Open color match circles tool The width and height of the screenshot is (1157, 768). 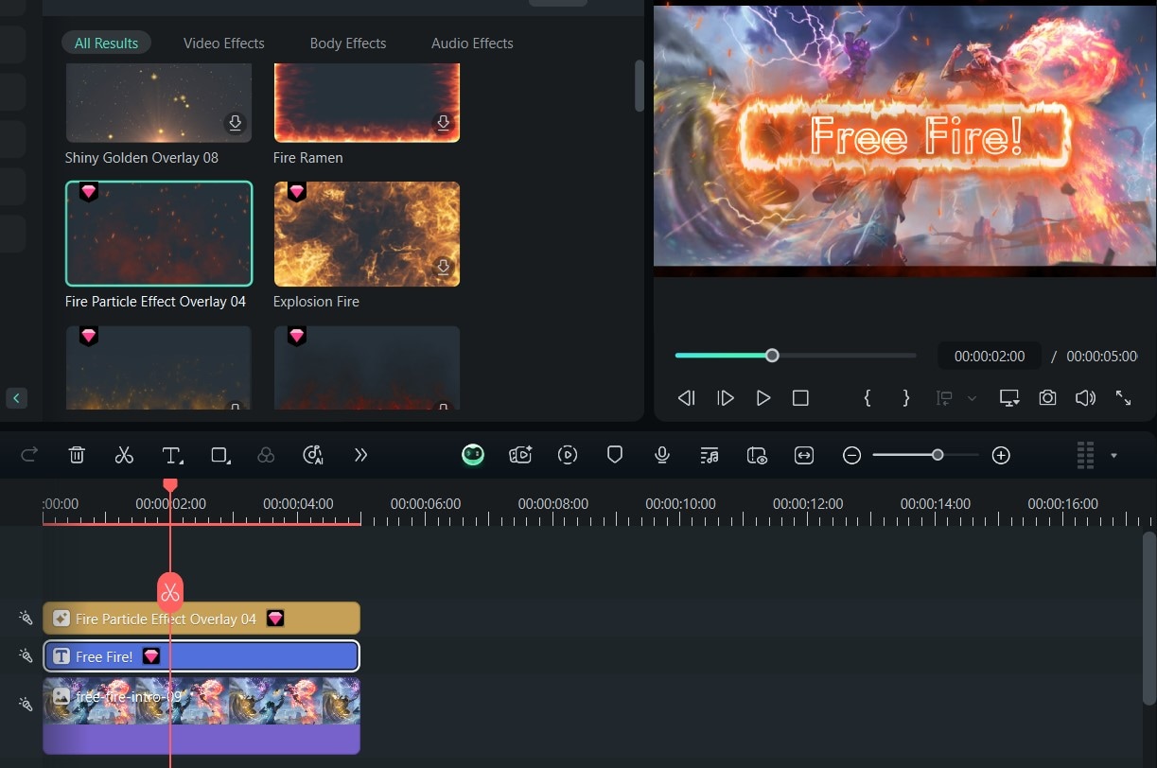coord(266,455)
